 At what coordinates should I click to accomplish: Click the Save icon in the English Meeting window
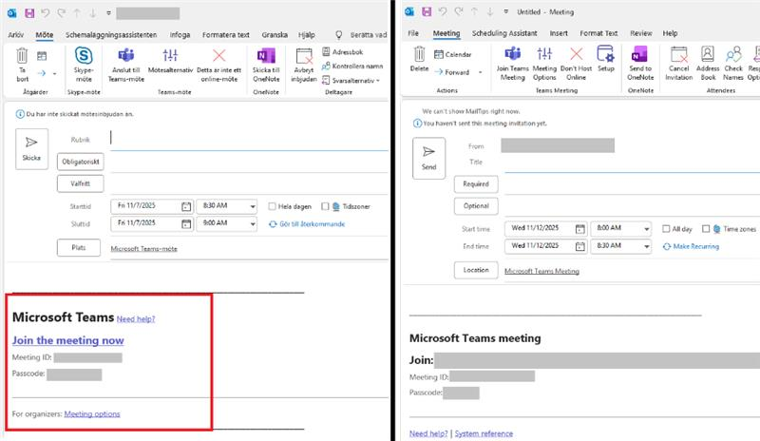(427, 11)
